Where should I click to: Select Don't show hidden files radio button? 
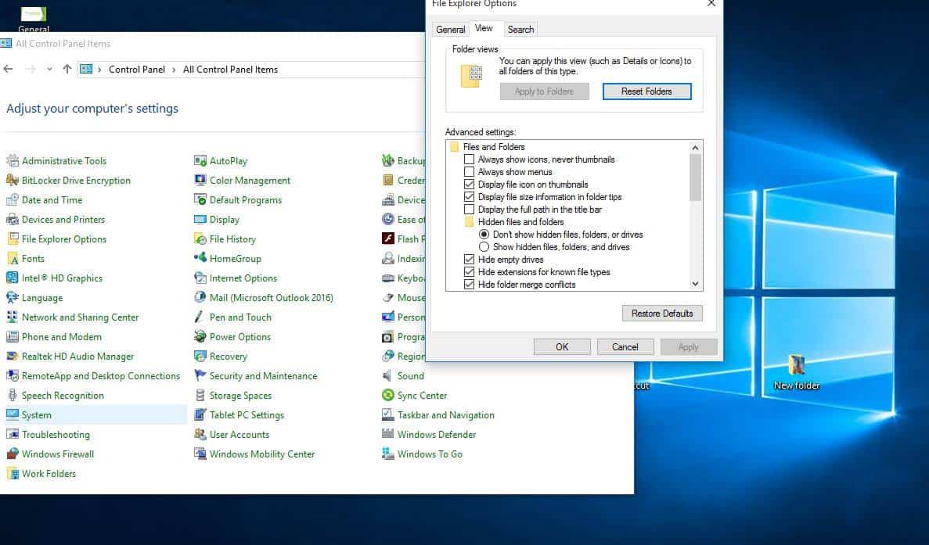tap(484, 235)
